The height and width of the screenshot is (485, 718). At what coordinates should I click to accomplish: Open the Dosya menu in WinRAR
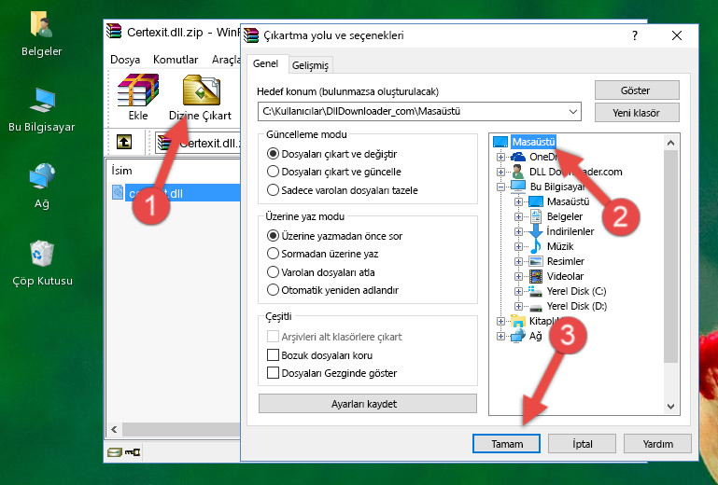coord(125,60)
